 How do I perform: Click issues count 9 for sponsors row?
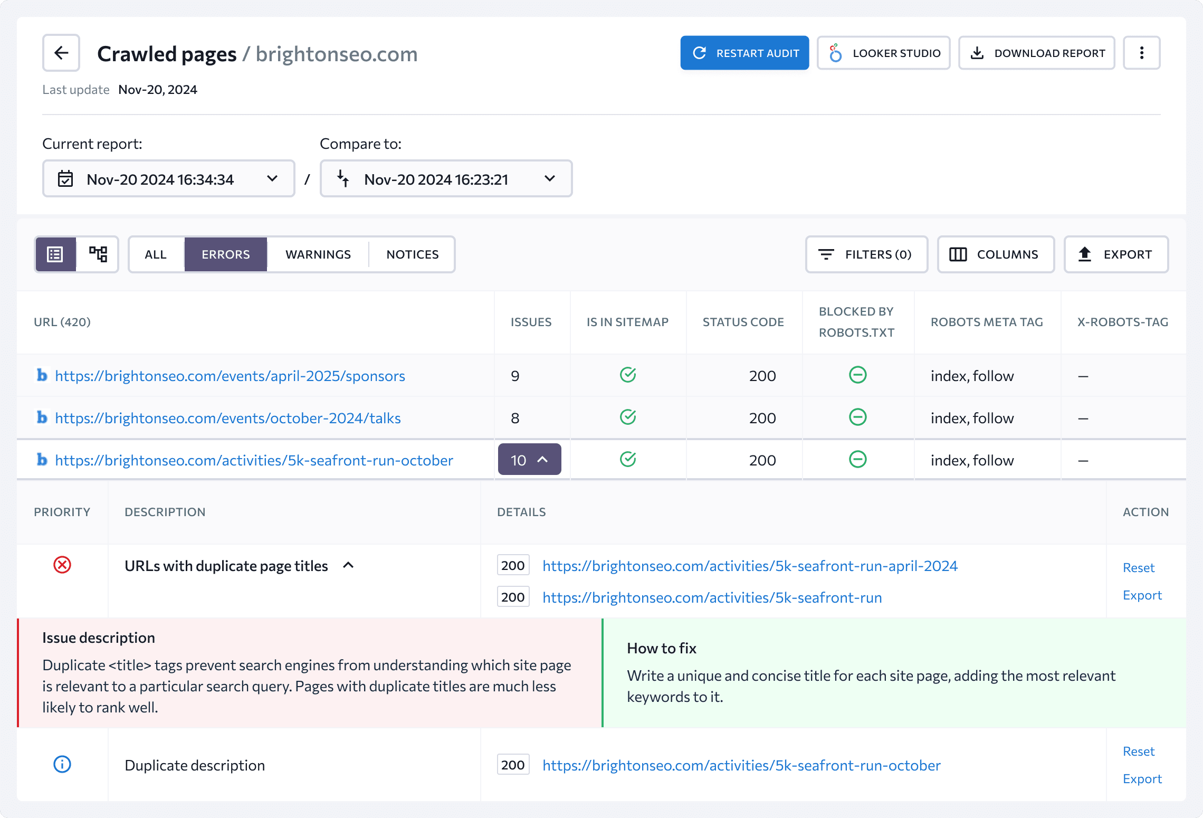pyautogui.click(x=515, y=376)
